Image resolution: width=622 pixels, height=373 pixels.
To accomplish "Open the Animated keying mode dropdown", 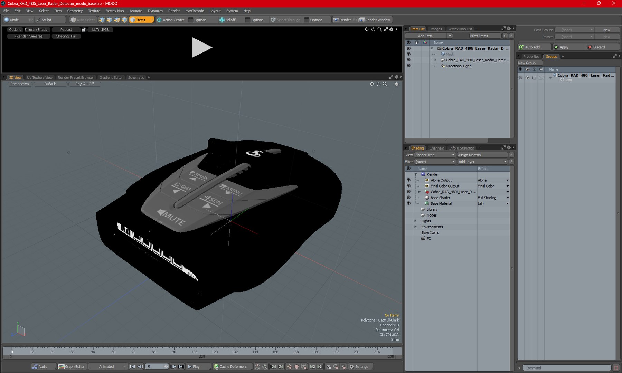I will point(108,367).
